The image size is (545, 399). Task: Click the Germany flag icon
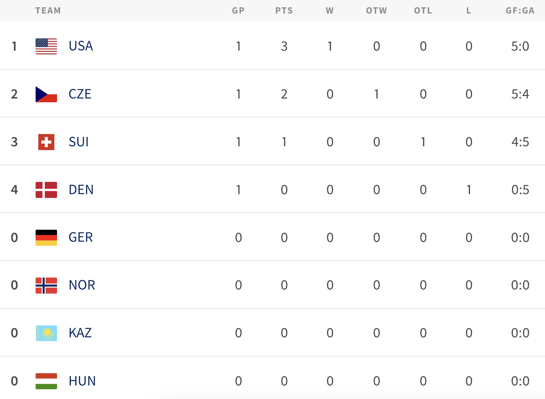pyautogui.click(x=46, y=238)
